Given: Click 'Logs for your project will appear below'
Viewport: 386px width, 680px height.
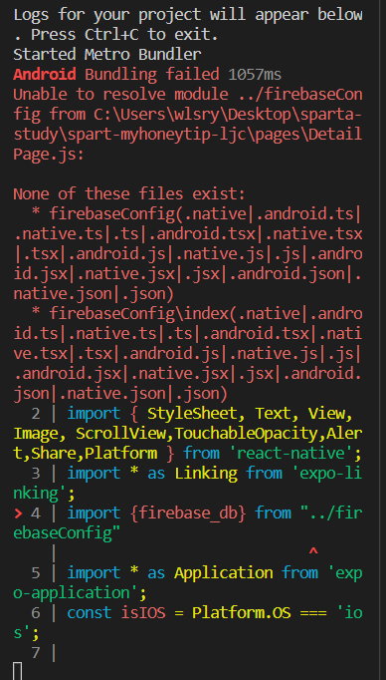Looking at the screenshot, I should coord(188,15).
